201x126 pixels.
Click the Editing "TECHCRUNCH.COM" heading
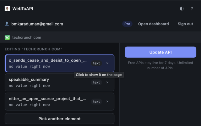(34, 49)
